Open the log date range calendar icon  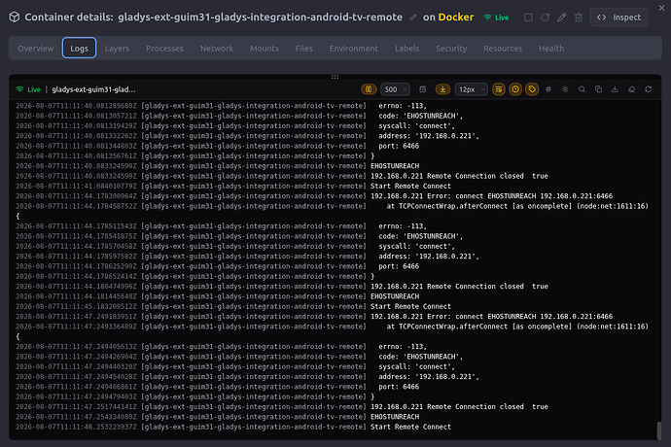click(422, 89)
